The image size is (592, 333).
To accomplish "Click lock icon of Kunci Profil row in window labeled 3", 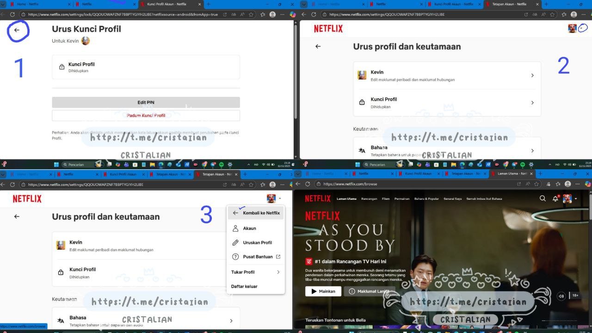I will pyautogui.click(x=61, y=273).
